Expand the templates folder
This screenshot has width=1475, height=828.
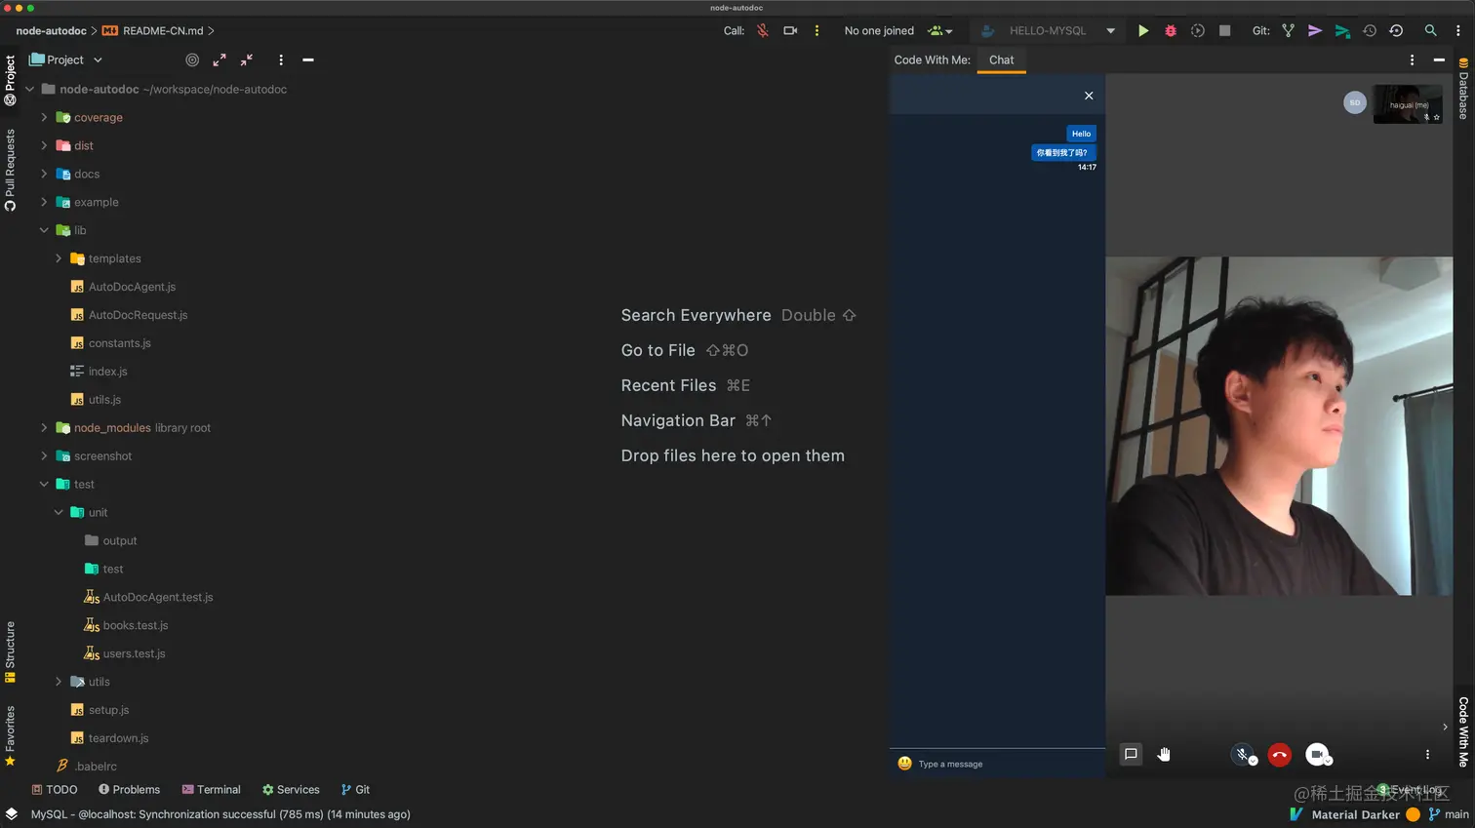point(59,258)
